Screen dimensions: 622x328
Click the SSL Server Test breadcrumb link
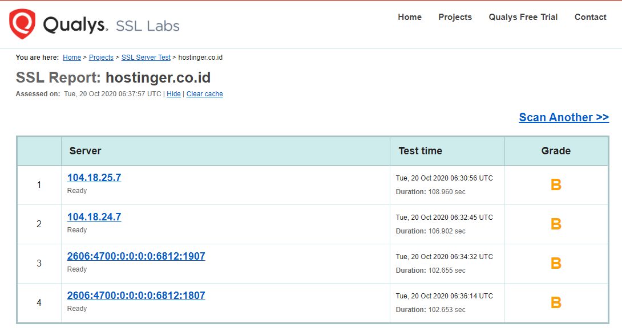tap(146, 57)
